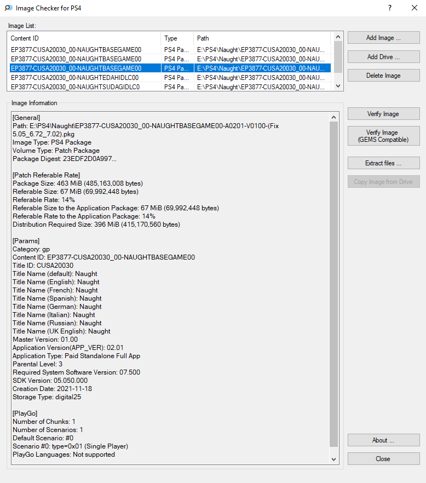The width and height of the screenshot is (426, 483).
Task: Click the 'Application Version(APP_VER): 02.01' line
Action: pos(68,347)
